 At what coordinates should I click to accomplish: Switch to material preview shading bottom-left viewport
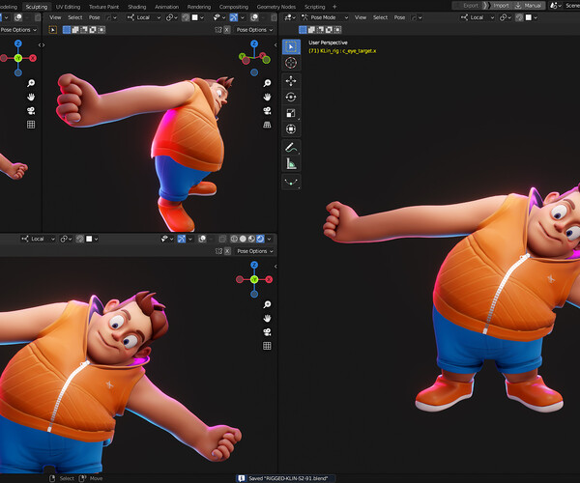(251, 239)
